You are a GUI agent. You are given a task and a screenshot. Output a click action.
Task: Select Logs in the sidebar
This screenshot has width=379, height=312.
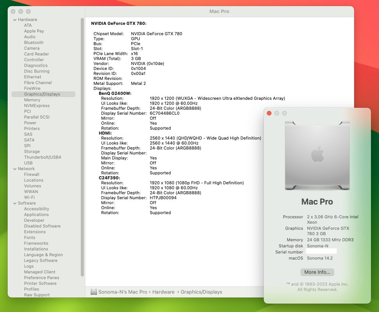tap(29, 266)
